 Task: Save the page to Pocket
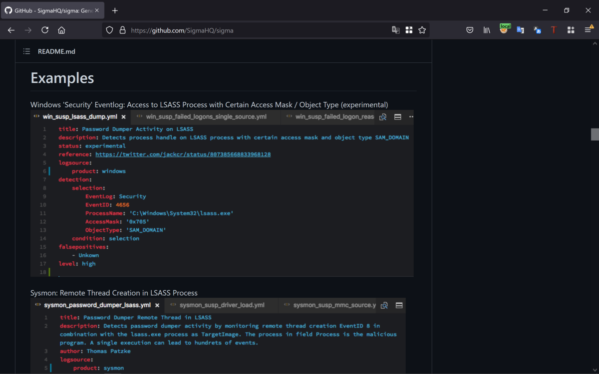coord(470,30)
